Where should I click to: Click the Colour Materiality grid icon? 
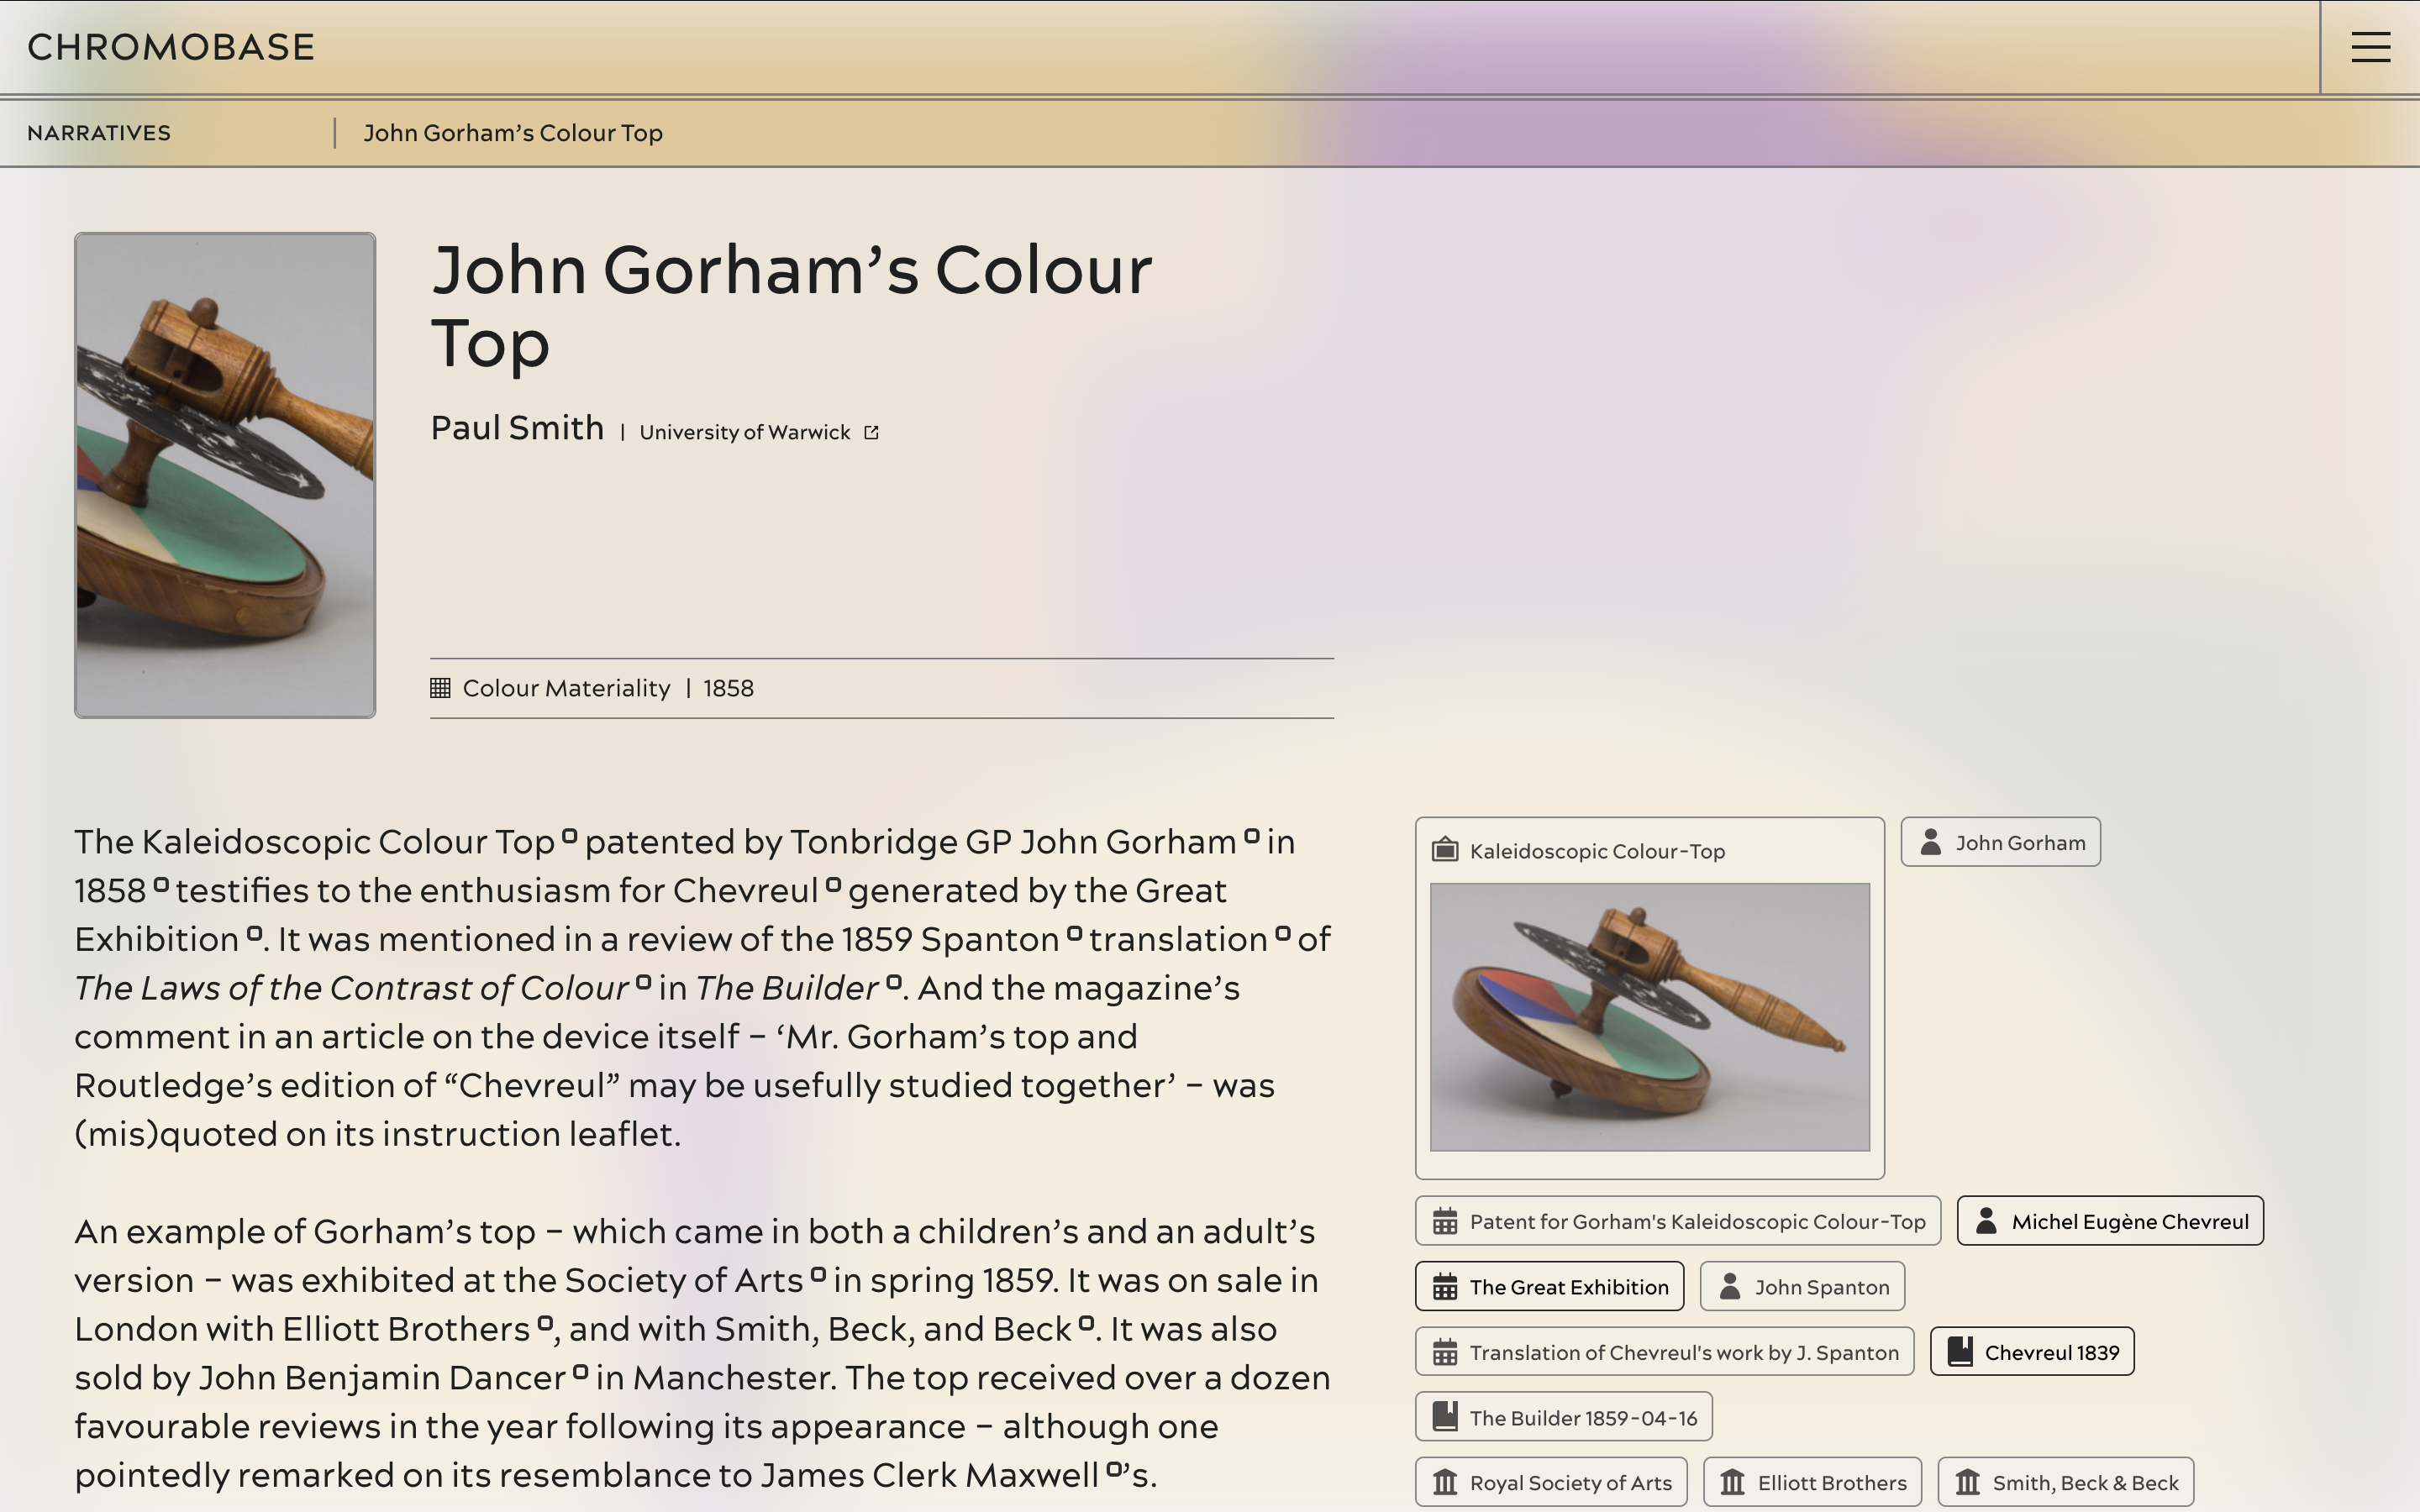440,688
